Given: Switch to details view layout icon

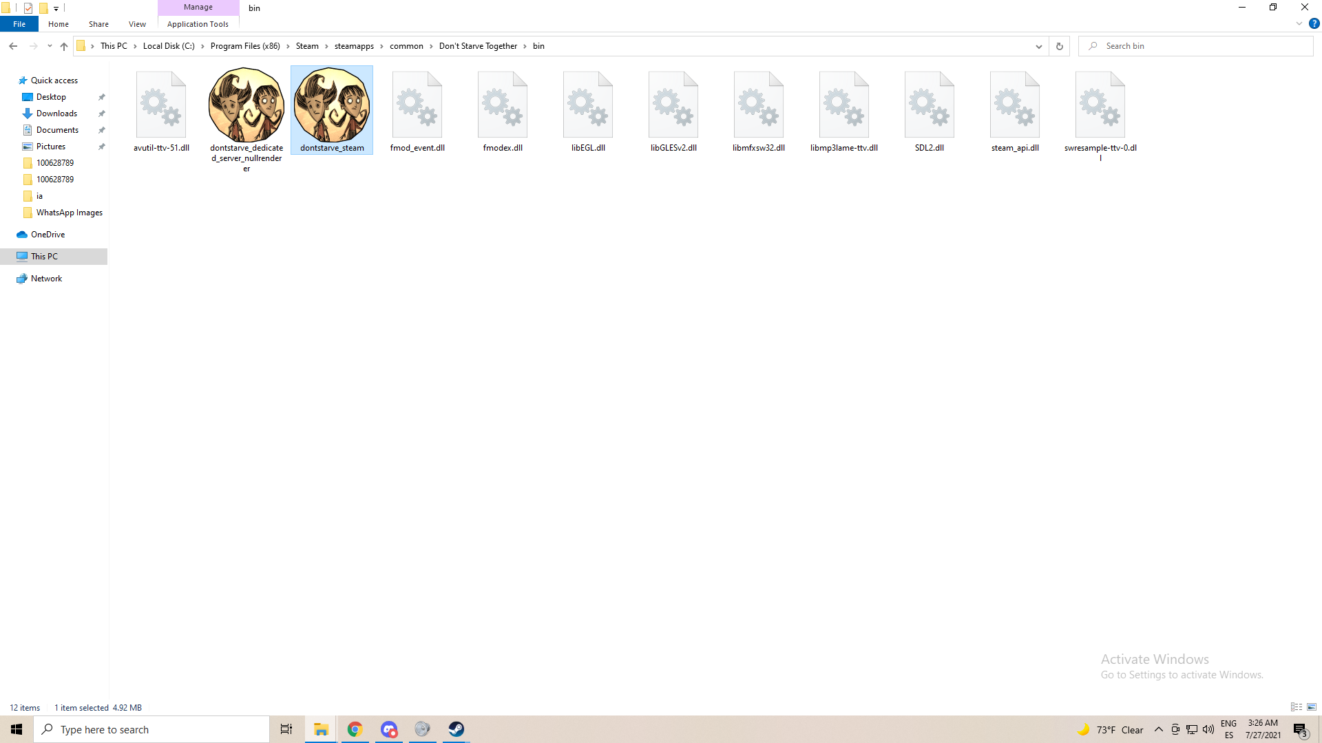Looking at the screenshot, I should tap(1297, 707).
